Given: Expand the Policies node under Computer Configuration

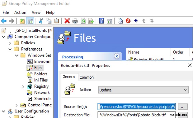Looking at the screenshot, I should point(10,43).
